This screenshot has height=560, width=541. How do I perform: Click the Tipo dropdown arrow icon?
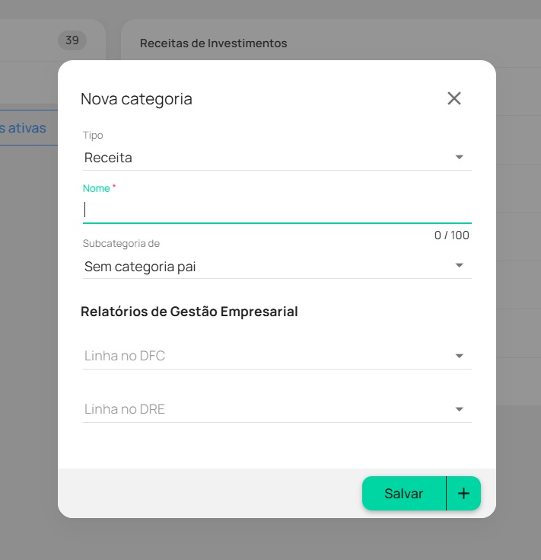click(460, 157)
